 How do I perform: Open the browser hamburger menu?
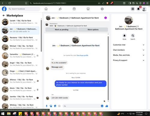pos(147,3)
